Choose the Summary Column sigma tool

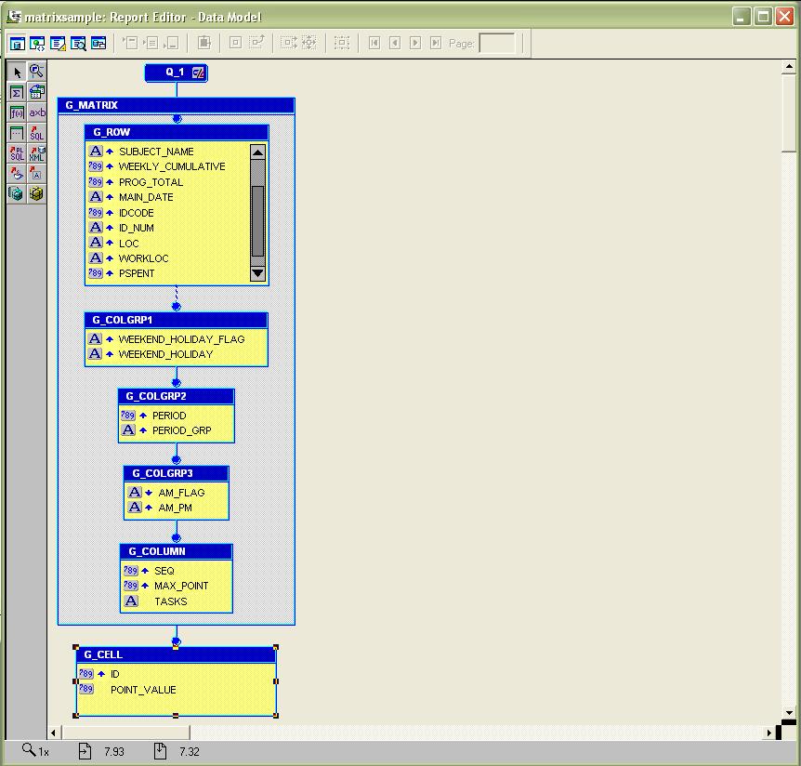pyautogui.click(x=17, y=92)
